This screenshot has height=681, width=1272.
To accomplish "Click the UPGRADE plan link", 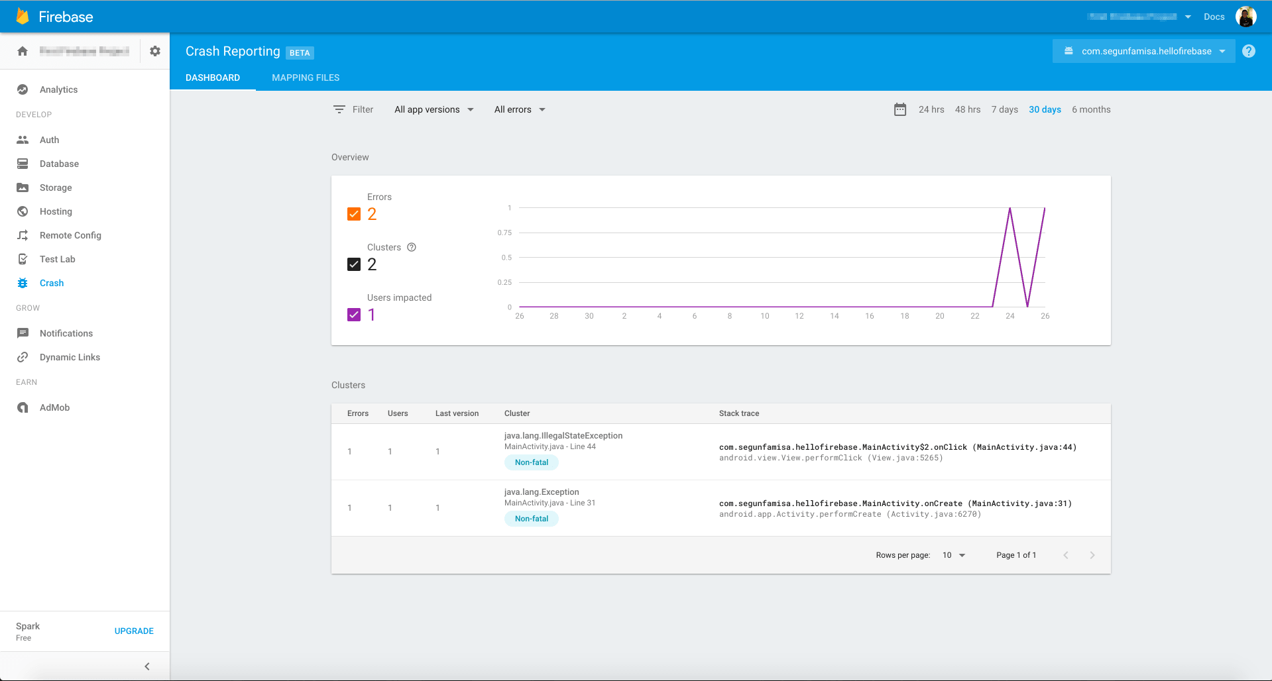I will tap(134, 631).
